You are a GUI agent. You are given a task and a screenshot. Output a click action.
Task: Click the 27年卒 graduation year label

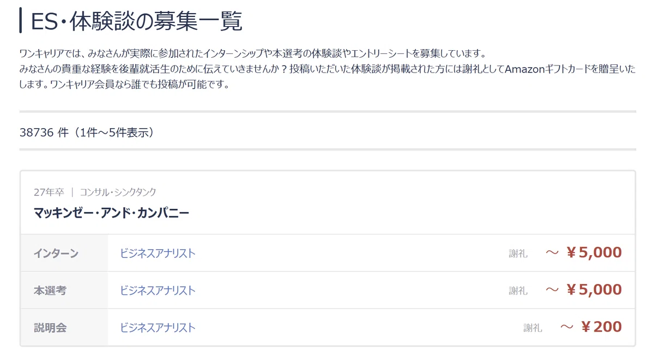49,192
